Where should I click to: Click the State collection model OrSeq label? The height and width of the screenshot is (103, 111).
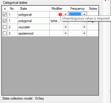point(23,98)
